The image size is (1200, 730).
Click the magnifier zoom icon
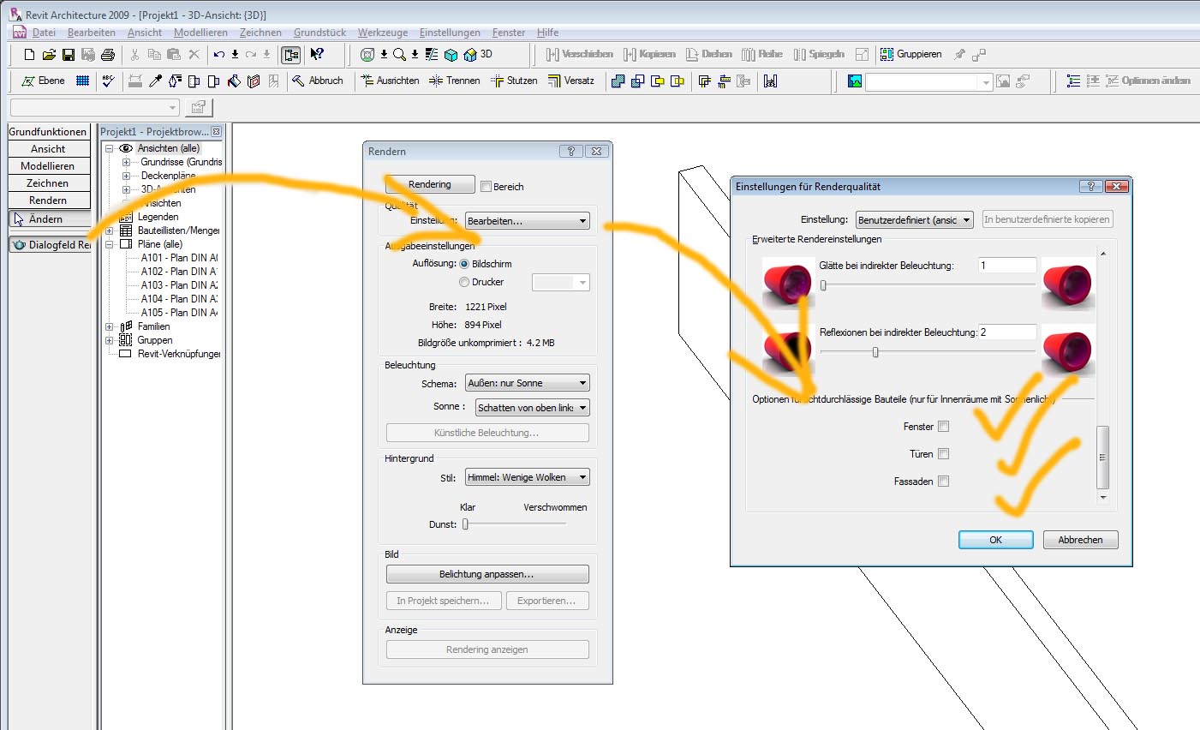pyautogui.click(x=399, y=55)
